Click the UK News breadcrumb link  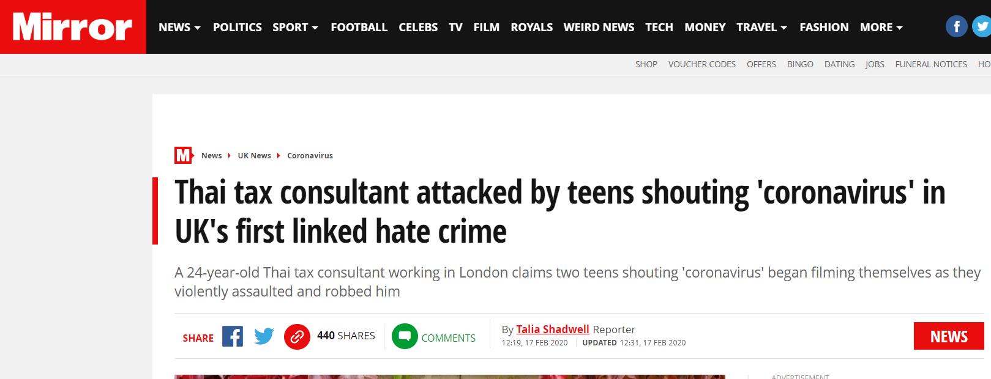[255, 155]
